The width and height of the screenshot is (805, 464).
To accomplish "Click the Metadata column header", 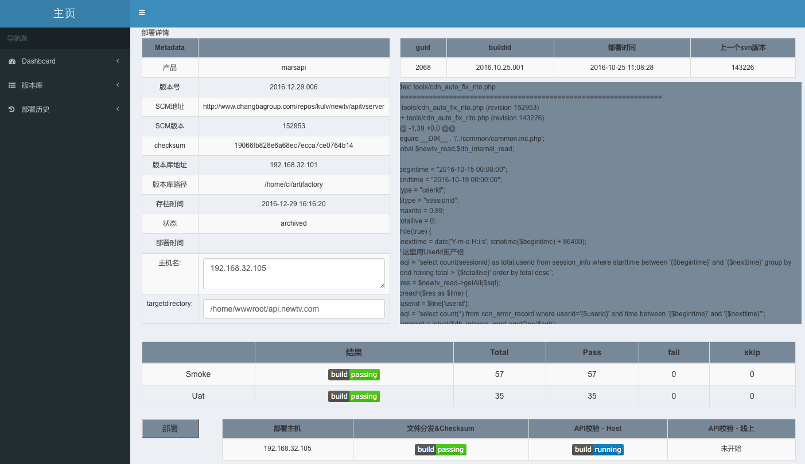I will [x=170, y=48].
